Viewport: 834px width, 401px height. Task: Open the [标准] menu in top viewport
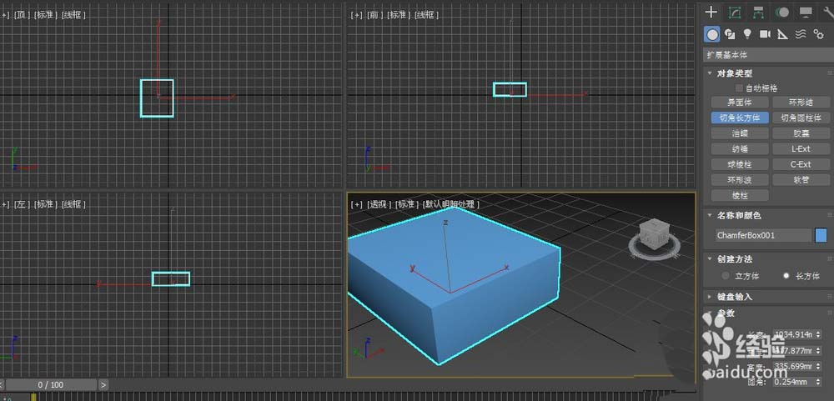46,15
